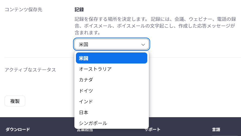
Task: Click the 米国 value inside the focused select field
Action: (x=83, y=44)
